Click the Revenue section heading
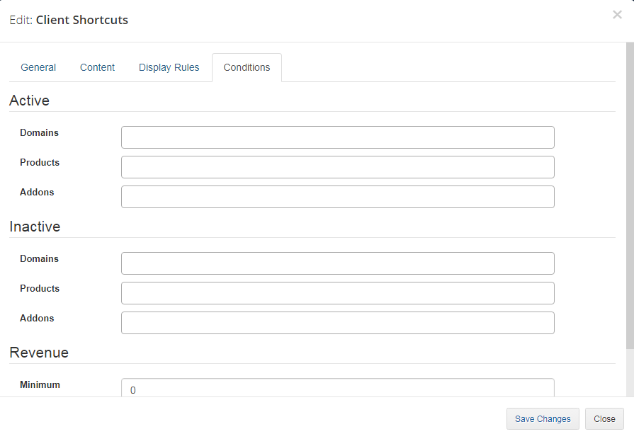The image size is (634, 434). click(x=39, y=353)
